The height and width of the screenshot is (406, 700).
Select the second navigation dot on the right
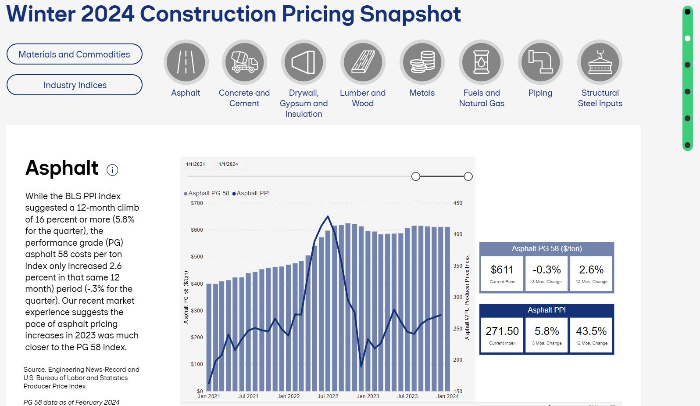point(687,39)
